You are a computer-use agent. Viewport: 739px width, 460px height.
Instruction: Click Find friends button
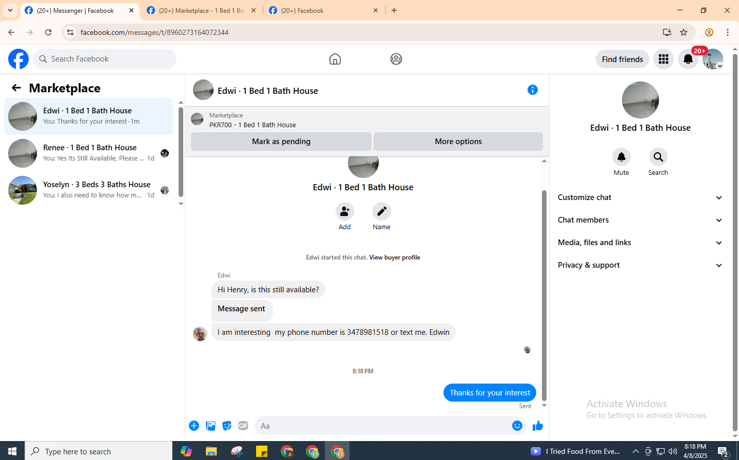[623, 59]
